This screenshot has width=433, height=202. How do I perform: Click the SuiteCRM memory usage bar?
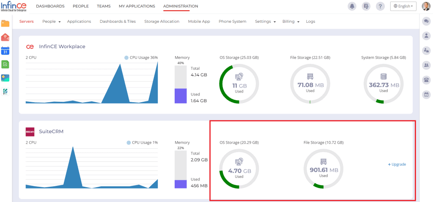click(x=181, y=169)
